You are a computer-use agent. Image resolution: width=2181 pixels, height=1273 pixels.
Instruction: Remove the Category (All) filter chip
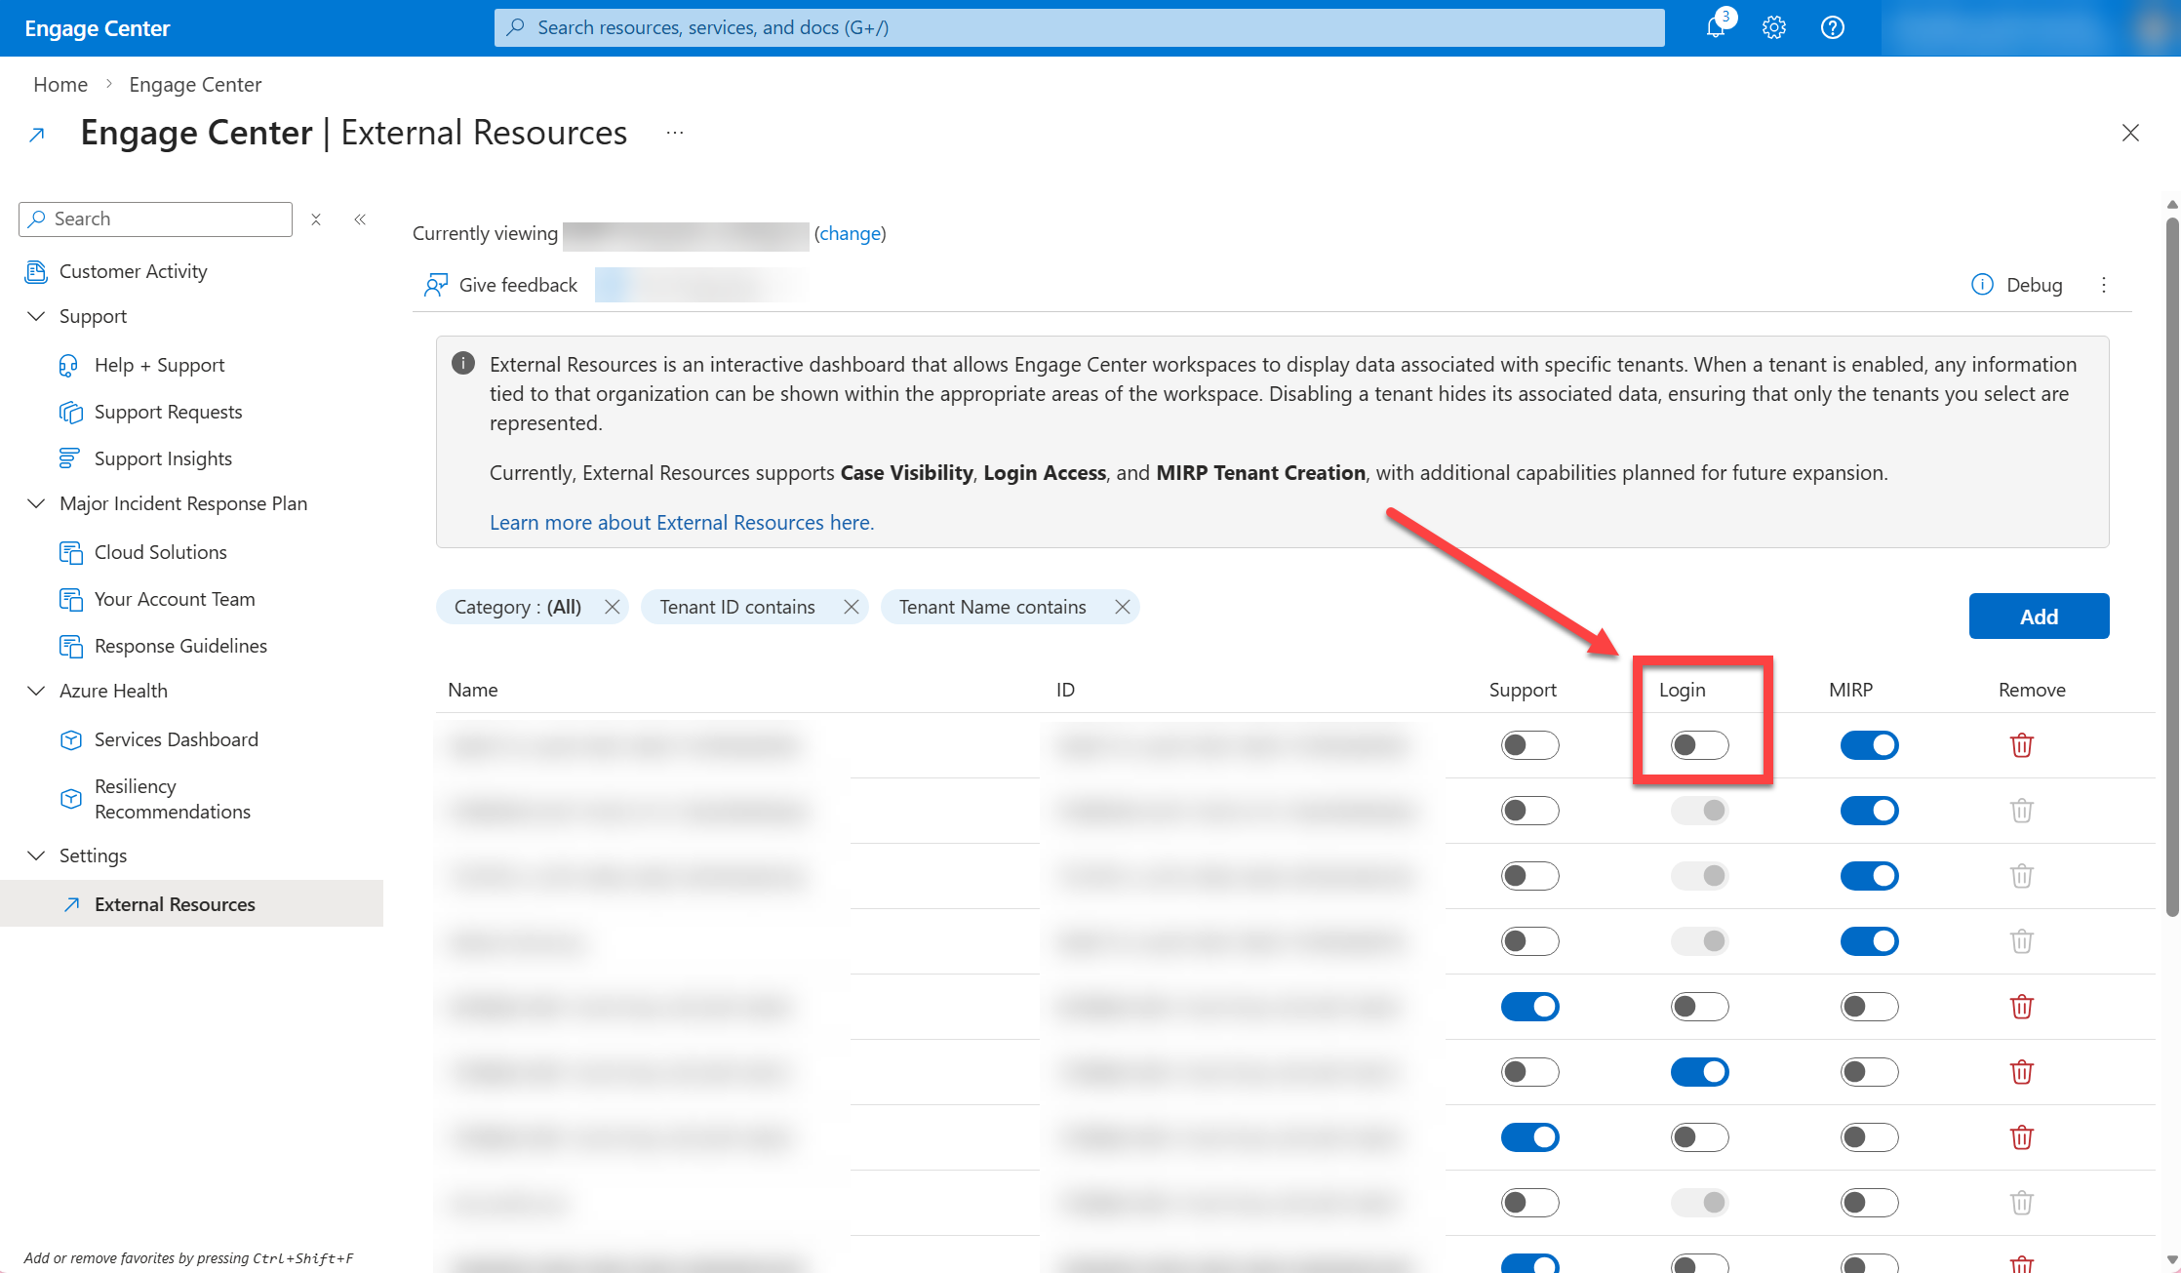613,607
